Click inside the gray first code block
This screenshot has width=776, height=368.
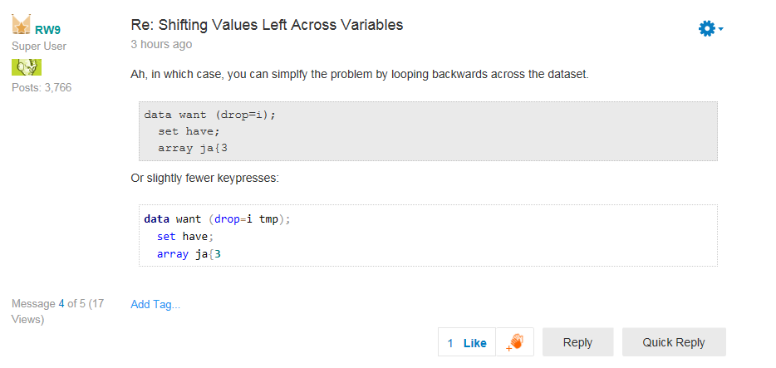coord(428,131)
